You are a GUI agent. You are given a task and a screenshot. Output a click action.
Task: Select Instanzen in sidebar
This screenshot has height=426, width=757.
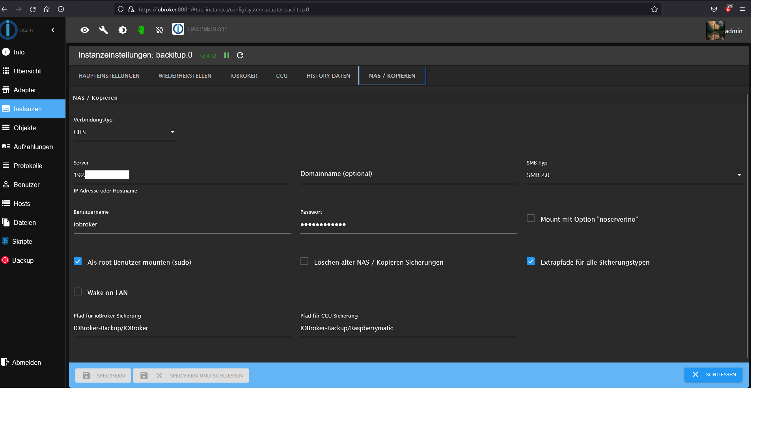[x=33, y=109]
